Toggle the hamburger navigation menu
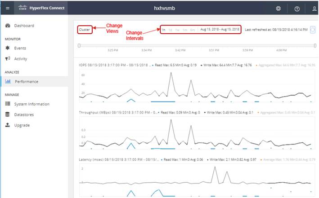This screenshot has width=319, height=198. [x=8, y=9]
